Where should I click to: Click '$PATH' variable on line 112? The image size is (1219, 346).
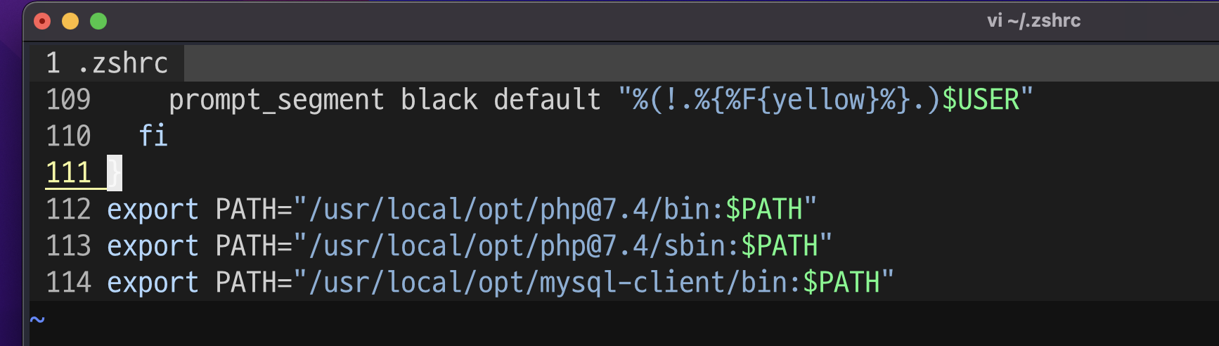[764, 210]
